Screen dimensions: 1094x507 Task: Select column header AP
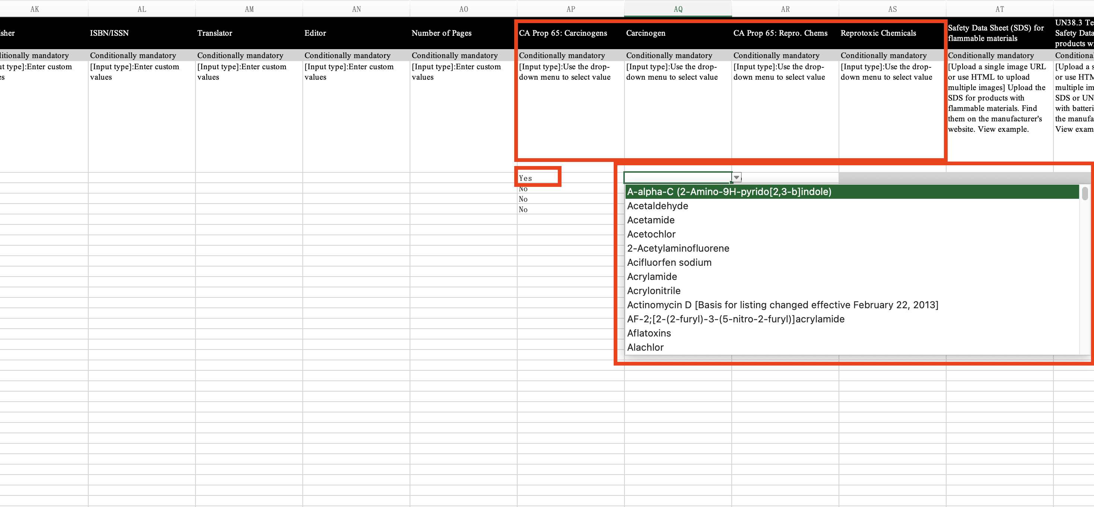(x=570, y=9)
